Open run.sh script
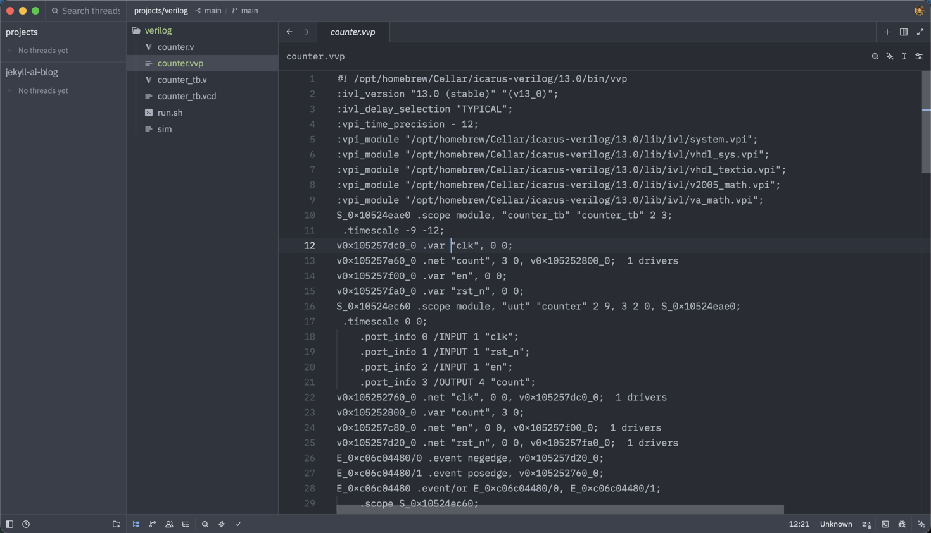The image size is (931, 533). 170,113
